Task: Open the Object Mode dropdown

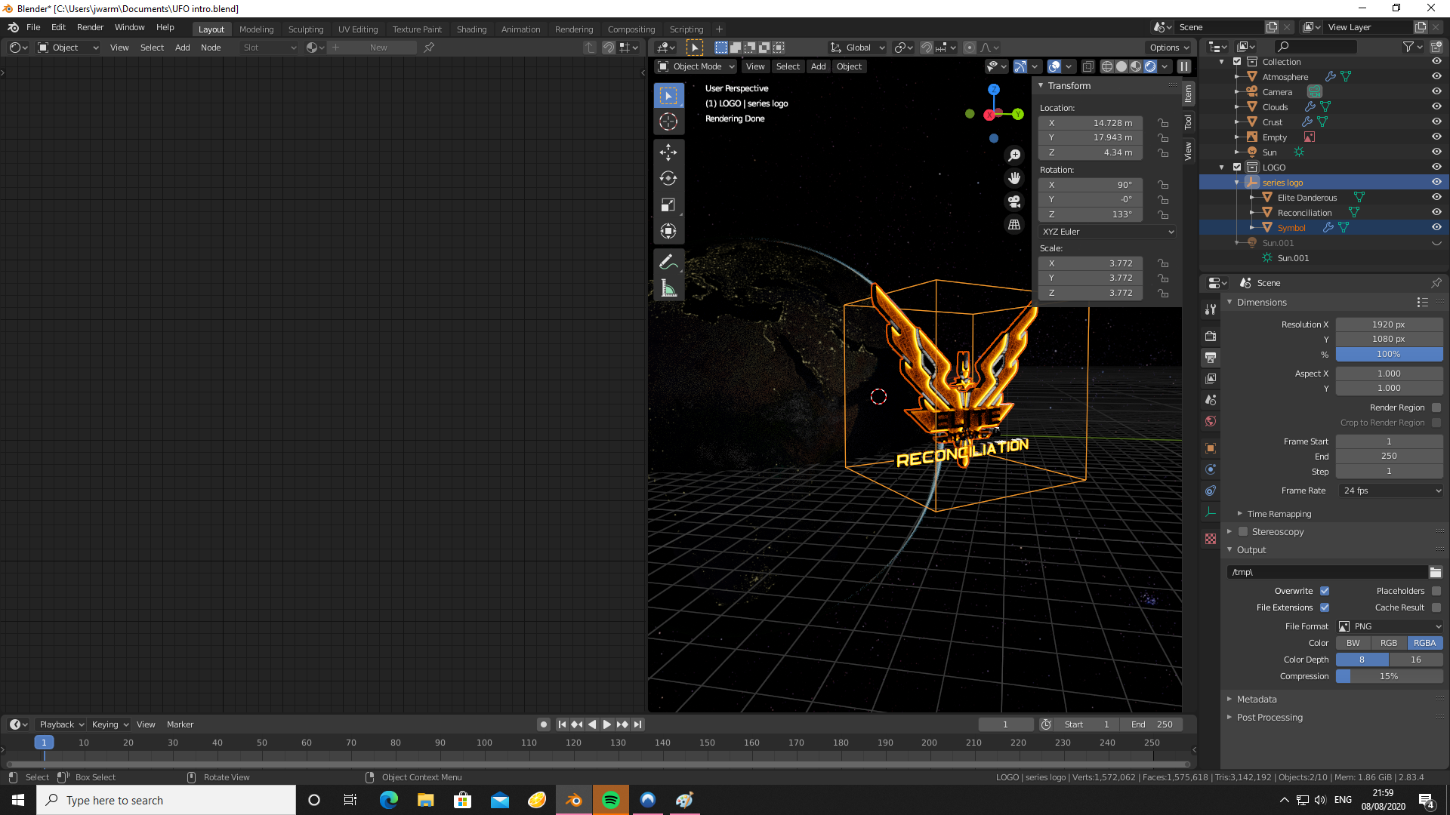Action: click(696, 66)
